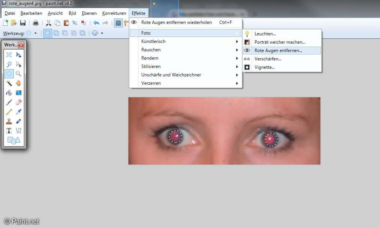The width and height of the screenshot is (380, 228).
Task: Click the image canvas with the eyes
Action: click(x=224, y=131)
